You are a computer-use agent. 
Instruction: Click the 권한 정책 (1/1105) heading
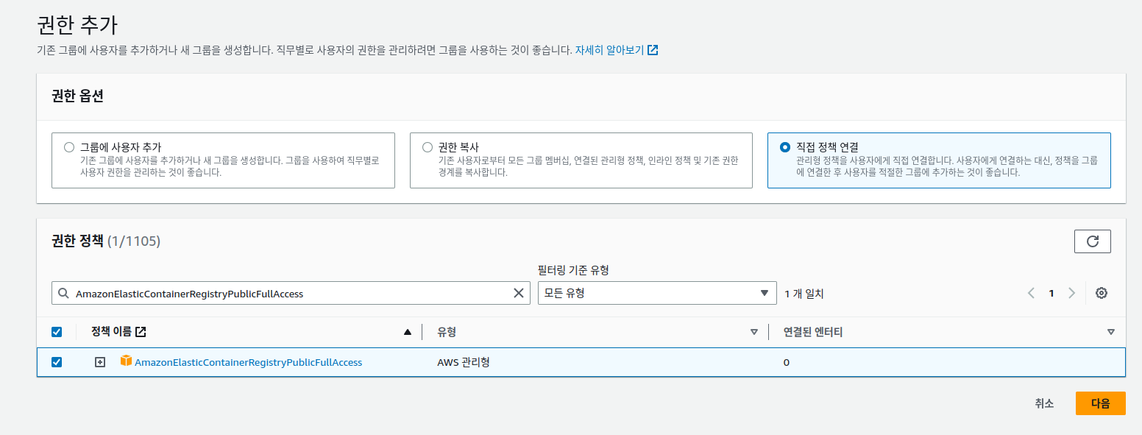106,241
